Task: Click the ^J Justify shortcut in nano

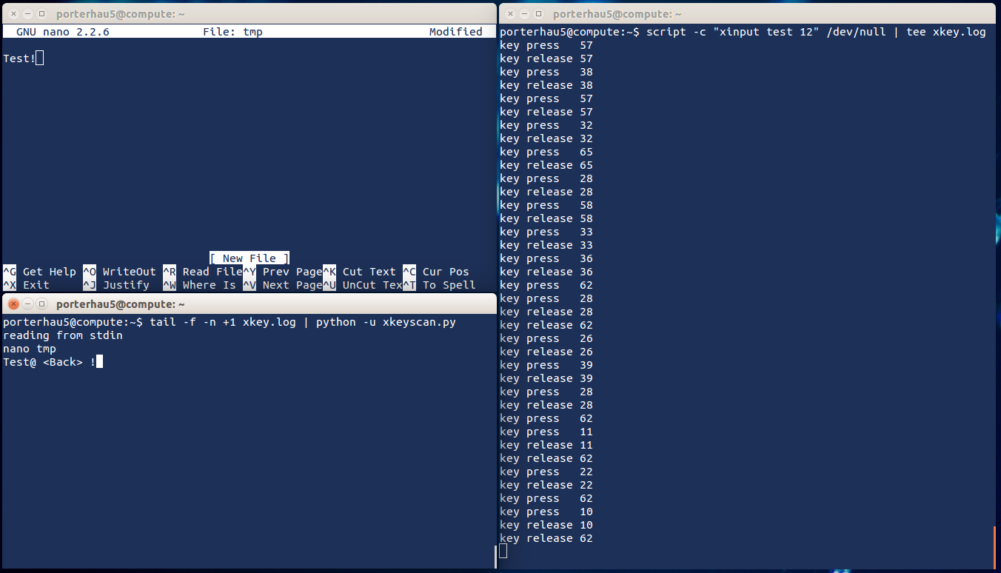Action: [x=116, y=285]
